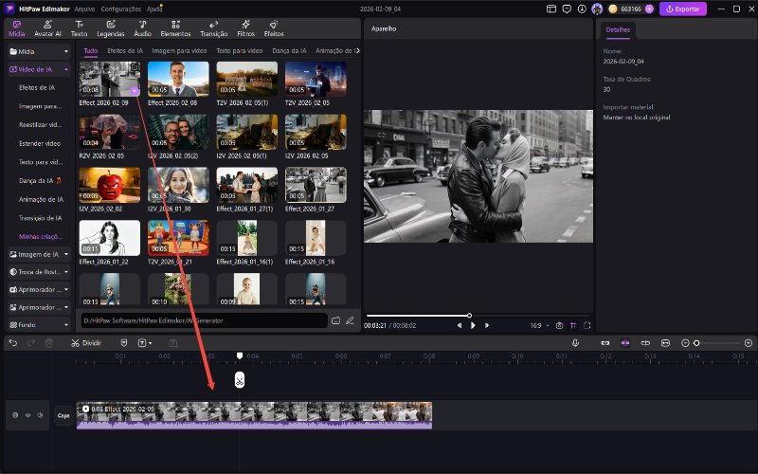Screen dimensions: 758x474
Task: Open the Configurações menu
Action: [x=120, y=9]
